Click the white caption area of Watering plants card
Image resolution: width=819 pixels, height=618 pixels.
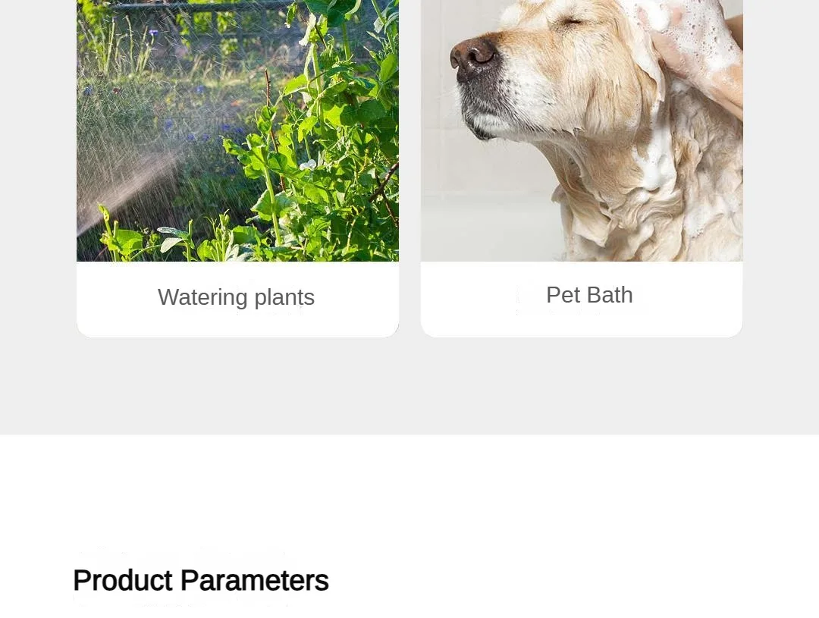point(237,300)
